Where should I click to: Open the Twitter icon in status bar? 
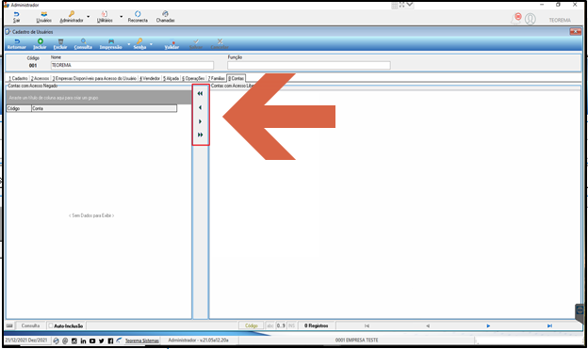click(x=101, y=341)
